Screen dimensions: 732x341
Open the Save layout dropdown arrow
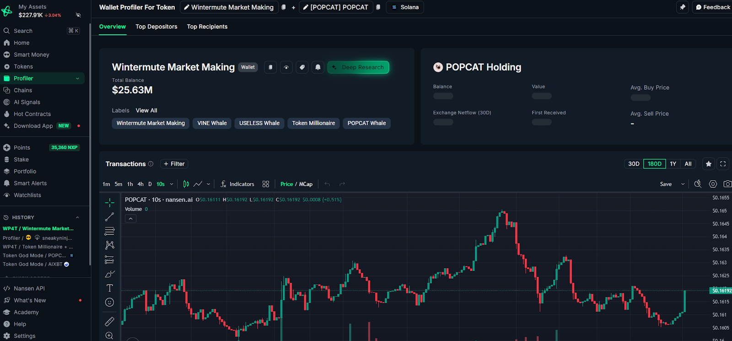click(x=683, y=184)
